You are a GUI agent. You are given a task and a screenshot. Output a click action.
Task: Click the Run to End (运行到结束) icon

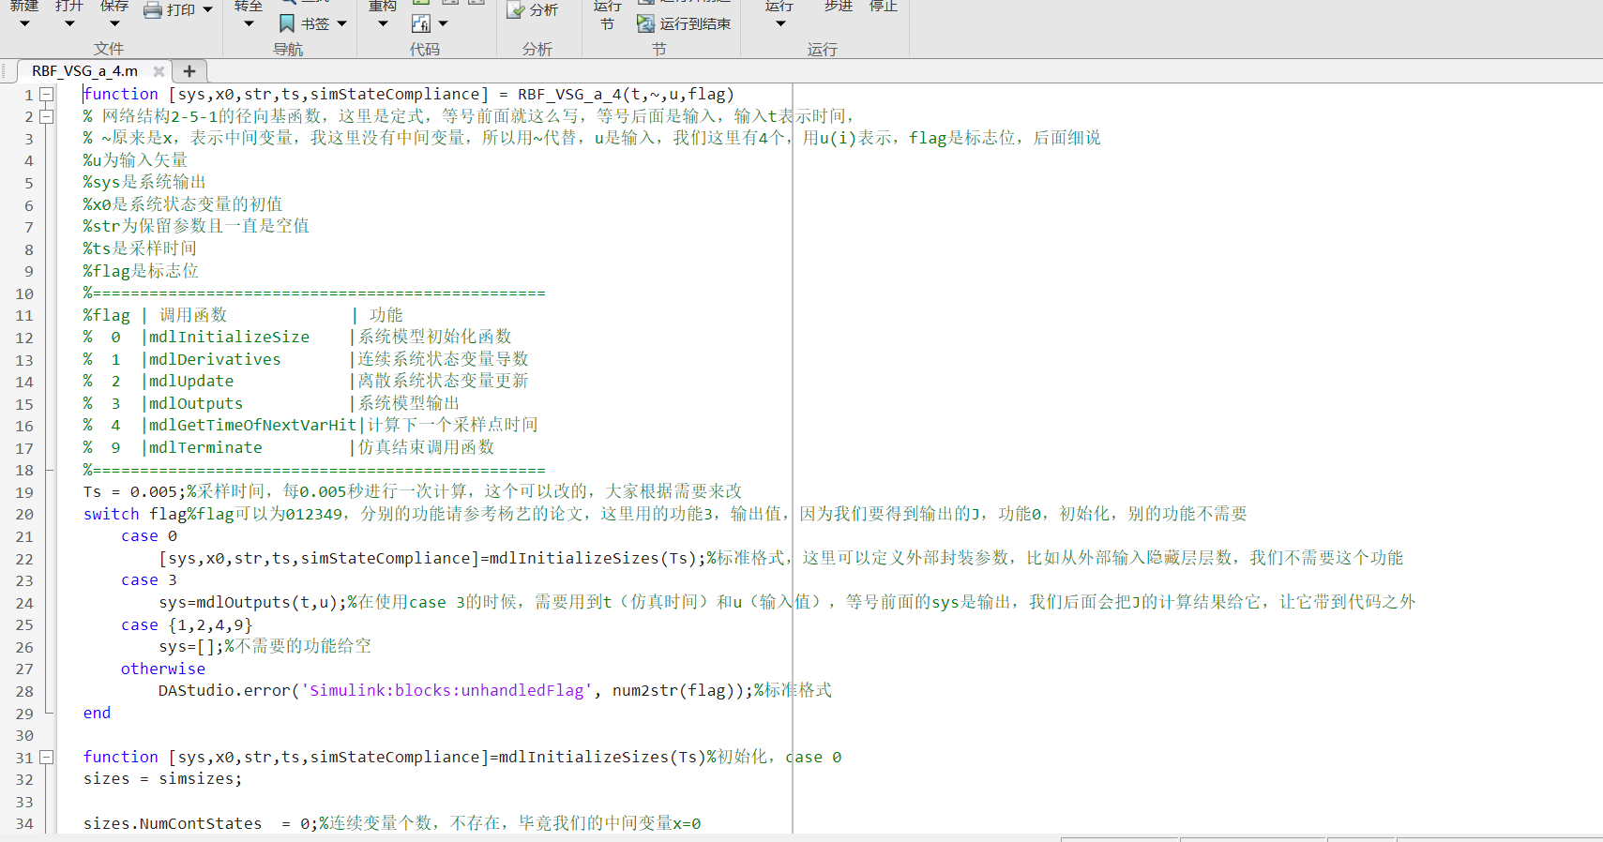[645, 23]
